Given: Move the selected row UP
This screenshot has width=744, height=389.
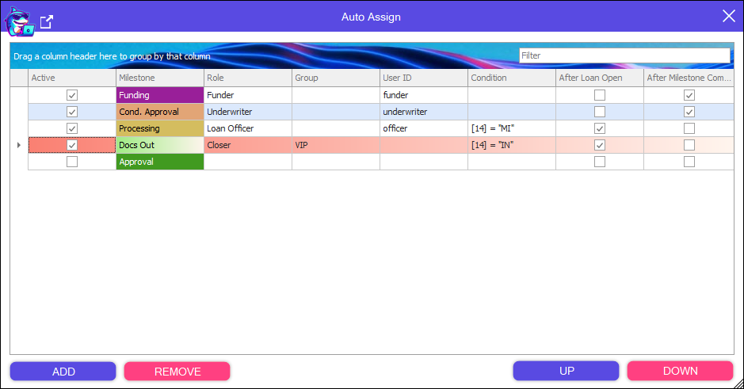Looking at the screenshot, I should point(566,371).
